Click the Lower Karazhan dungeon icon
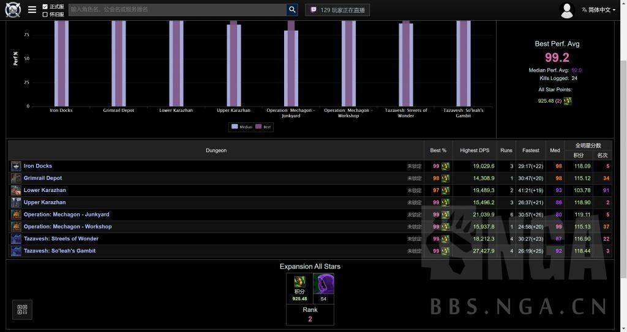This screenshot has width=627, height=332. click(16, 190)
